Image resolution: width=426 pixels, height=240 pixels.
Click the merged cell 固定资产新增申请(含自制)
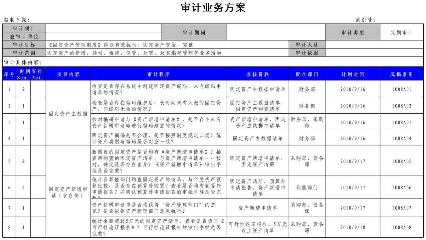coord(68,192)
